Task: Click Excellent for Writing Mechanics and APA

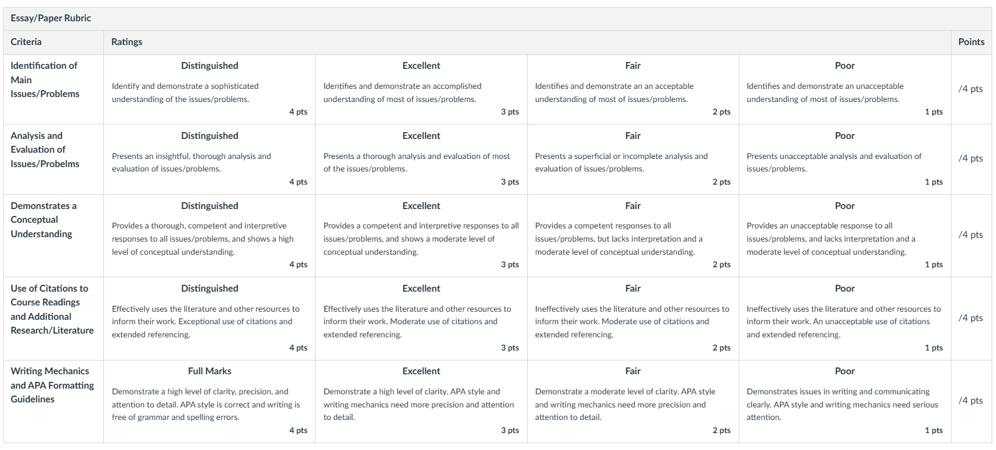Action: [x=421, y=401]
